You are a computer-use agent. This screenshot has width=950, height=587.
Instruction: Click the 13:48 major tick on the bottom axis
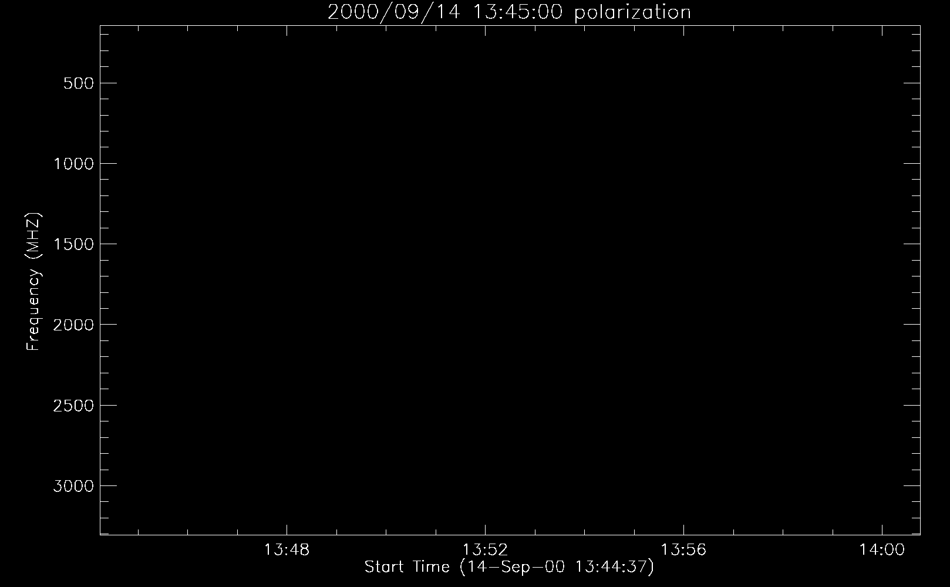(287, 529)
